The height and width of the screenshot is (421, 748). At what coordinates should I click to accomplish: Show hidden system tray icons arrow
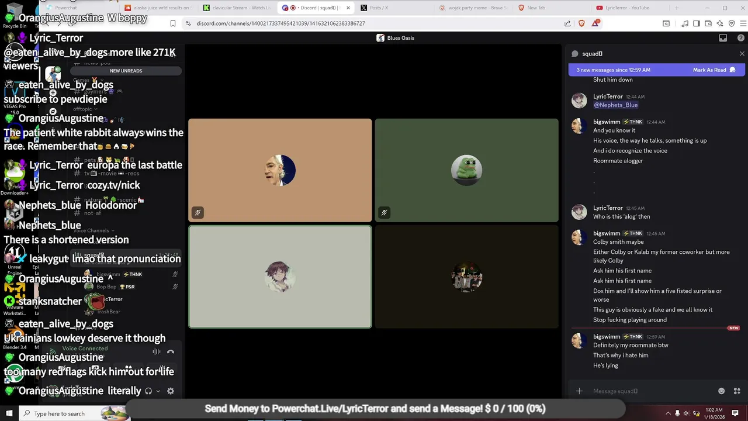[668, 413]
